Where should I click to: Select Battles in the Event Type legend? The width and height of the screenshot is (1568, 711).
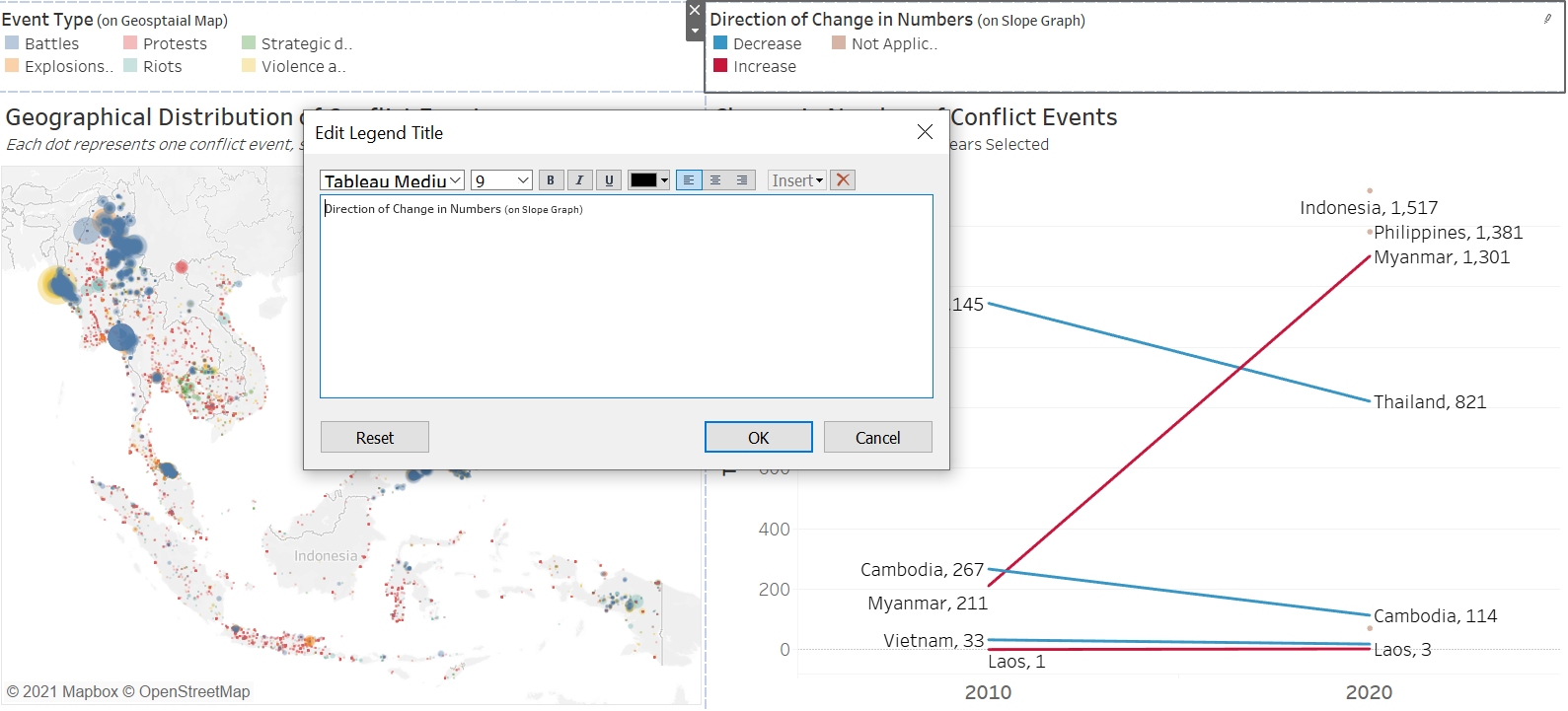tap(51, 43)
